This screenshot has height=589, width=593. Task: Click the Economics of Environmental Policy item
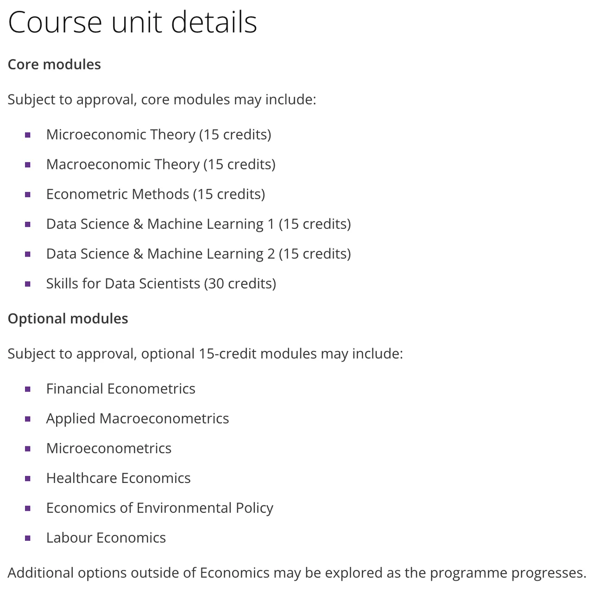click(159, 508)
